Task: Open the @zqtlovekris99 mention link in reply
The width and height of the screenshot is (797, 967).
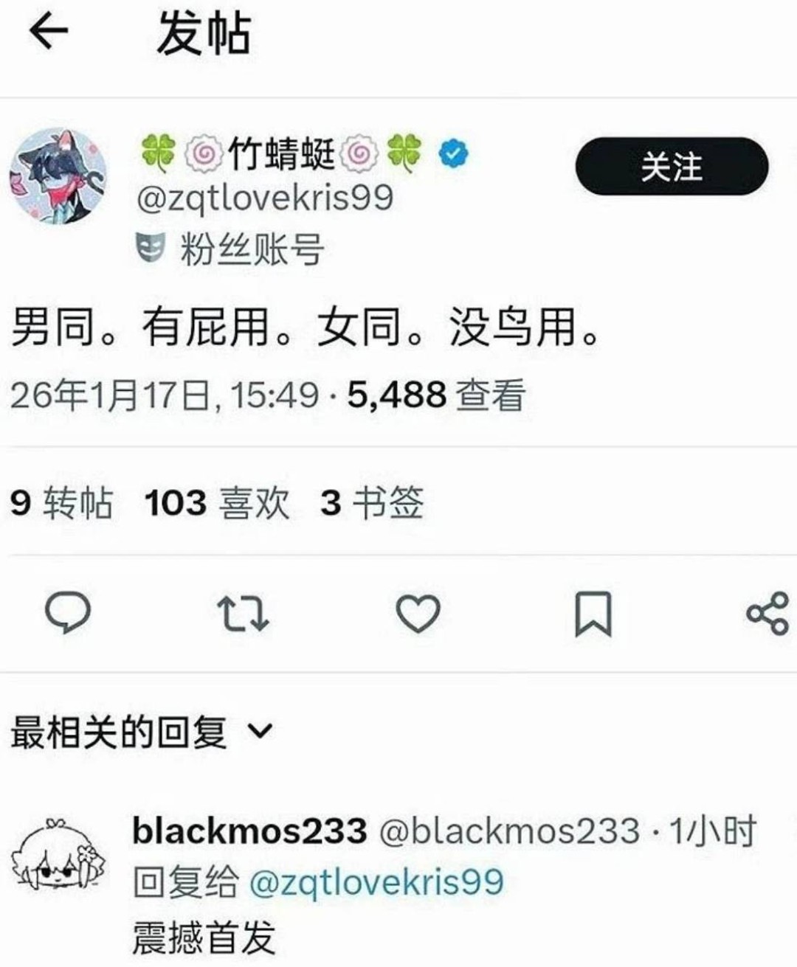Action: click(376, 882)
